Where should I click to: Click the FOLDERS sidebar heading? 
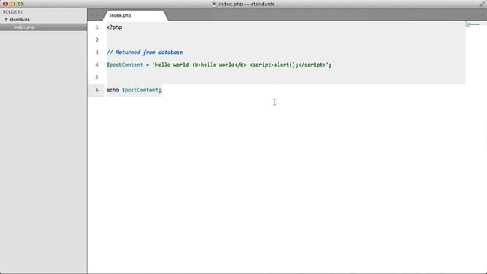tap(13, 12)
